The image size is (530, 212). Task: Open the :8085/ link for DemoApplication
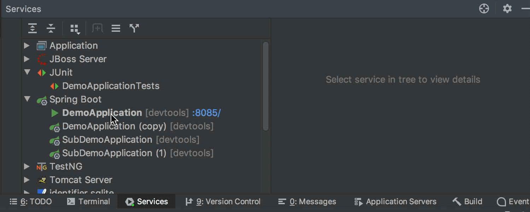point(207,113)
